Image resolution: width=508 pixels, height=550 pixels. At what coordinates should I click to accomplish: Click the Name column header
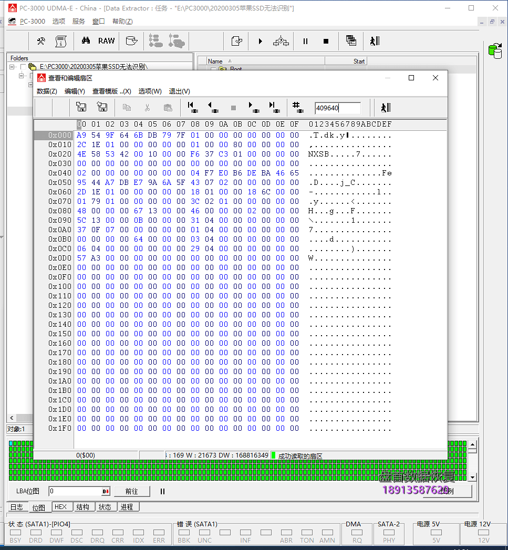pos(265,61)
